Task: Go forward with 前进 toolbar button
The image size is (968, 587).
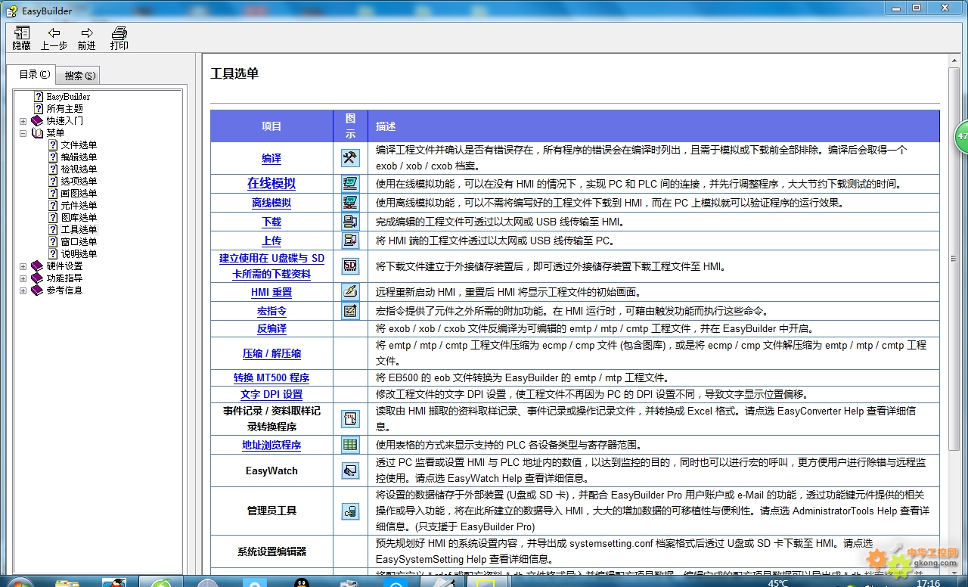Action: (x=87, y=39)
